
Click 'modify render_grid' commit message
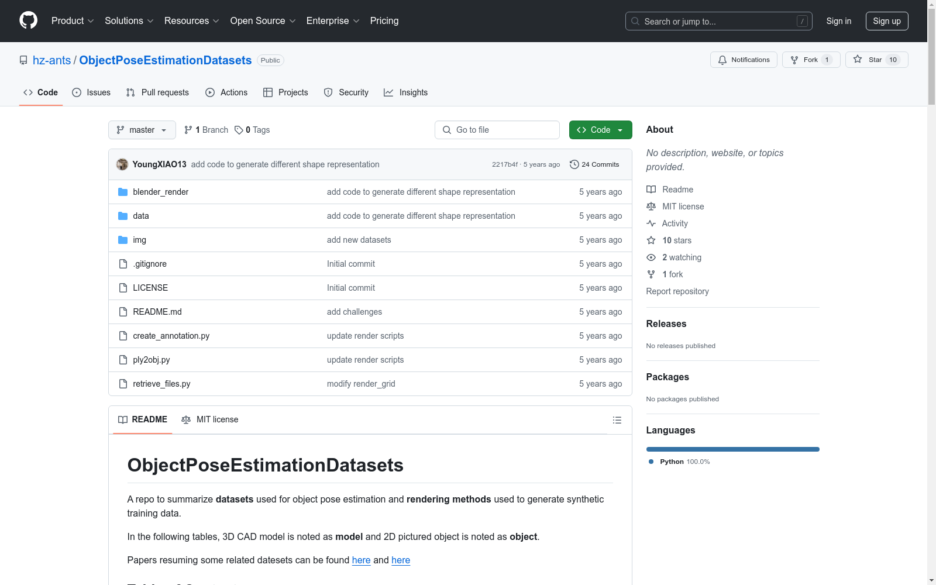click(361, 384)
